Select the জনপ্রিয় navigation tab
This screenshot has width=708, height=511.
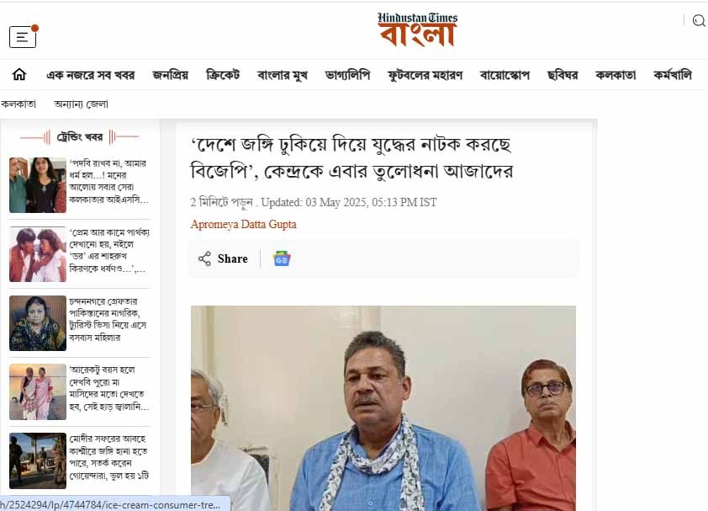click(x=170, y=75)
